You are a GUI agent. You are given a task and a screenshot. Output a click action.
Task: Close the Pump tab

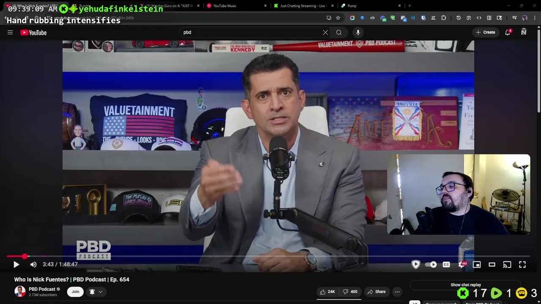399,6
